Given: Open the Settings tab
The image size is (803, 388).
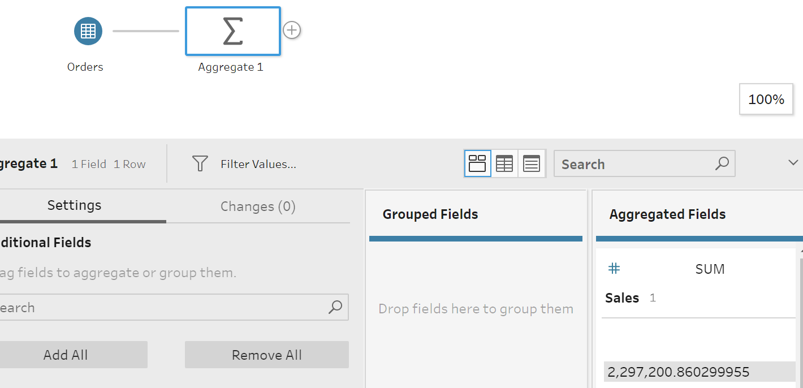Looking at the screenshot, I should (x=74, y=206).
